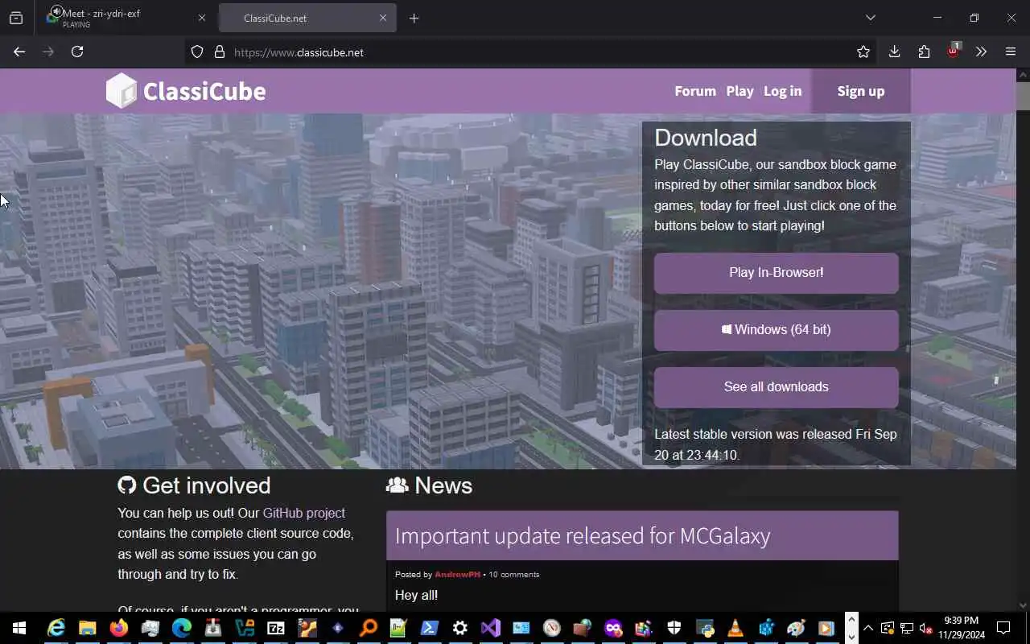Open the Firefox application menu
The image size is (1030, 644).
(1011, 52)
